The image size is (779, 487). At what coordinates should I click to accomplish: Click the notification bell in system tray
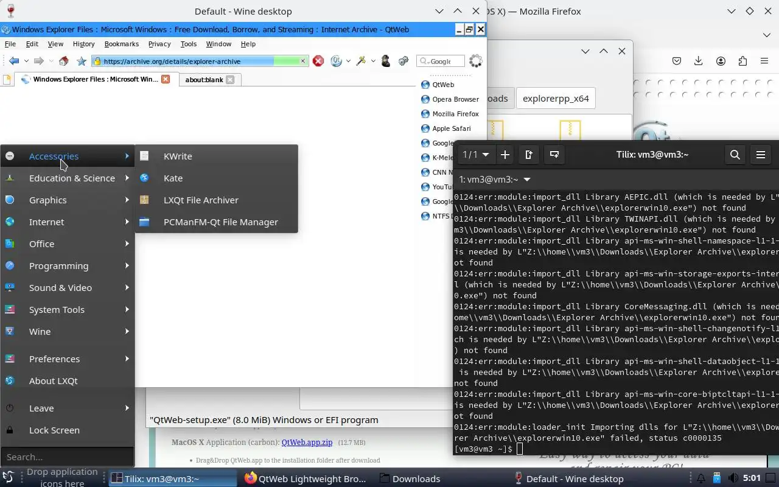click(701, 478)
